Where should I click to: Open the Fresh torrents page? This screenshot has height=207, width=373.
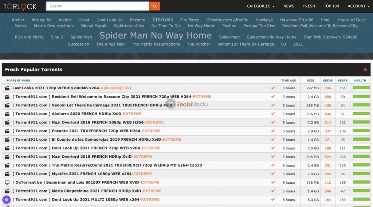coord(309,6)
